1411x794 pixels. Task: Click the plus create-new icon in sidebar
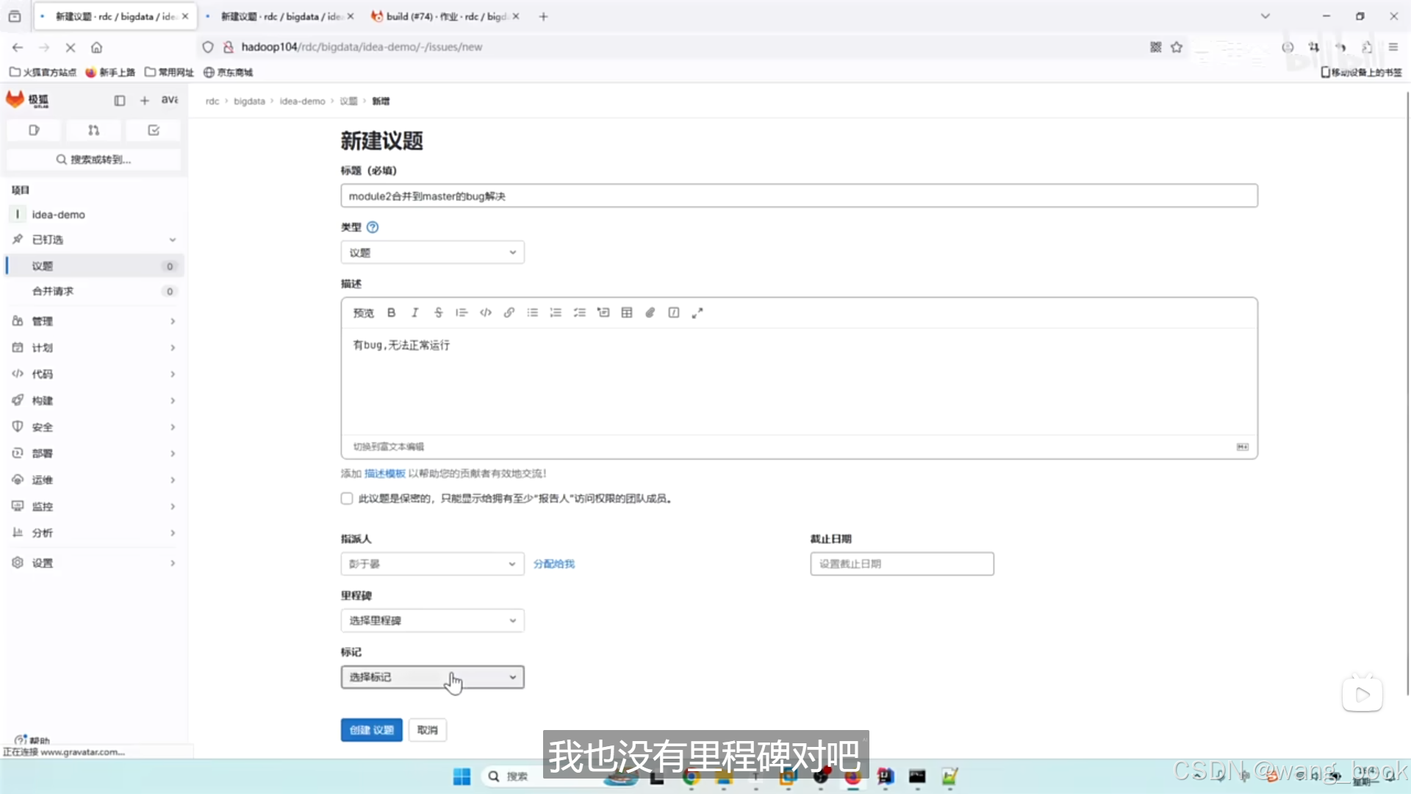[145, 100]
